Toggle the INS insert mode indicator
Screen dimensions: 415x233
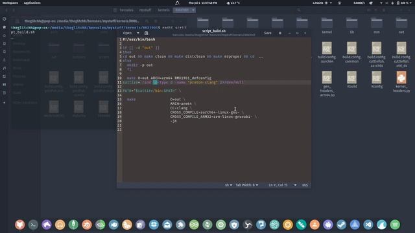(305, 185)
